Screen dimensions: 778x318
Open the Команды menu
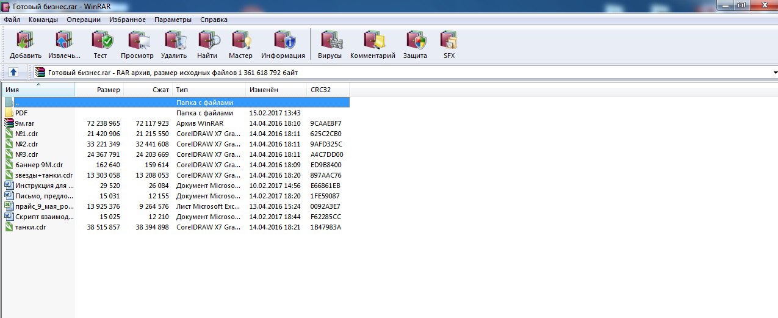[x=43, y=20]
